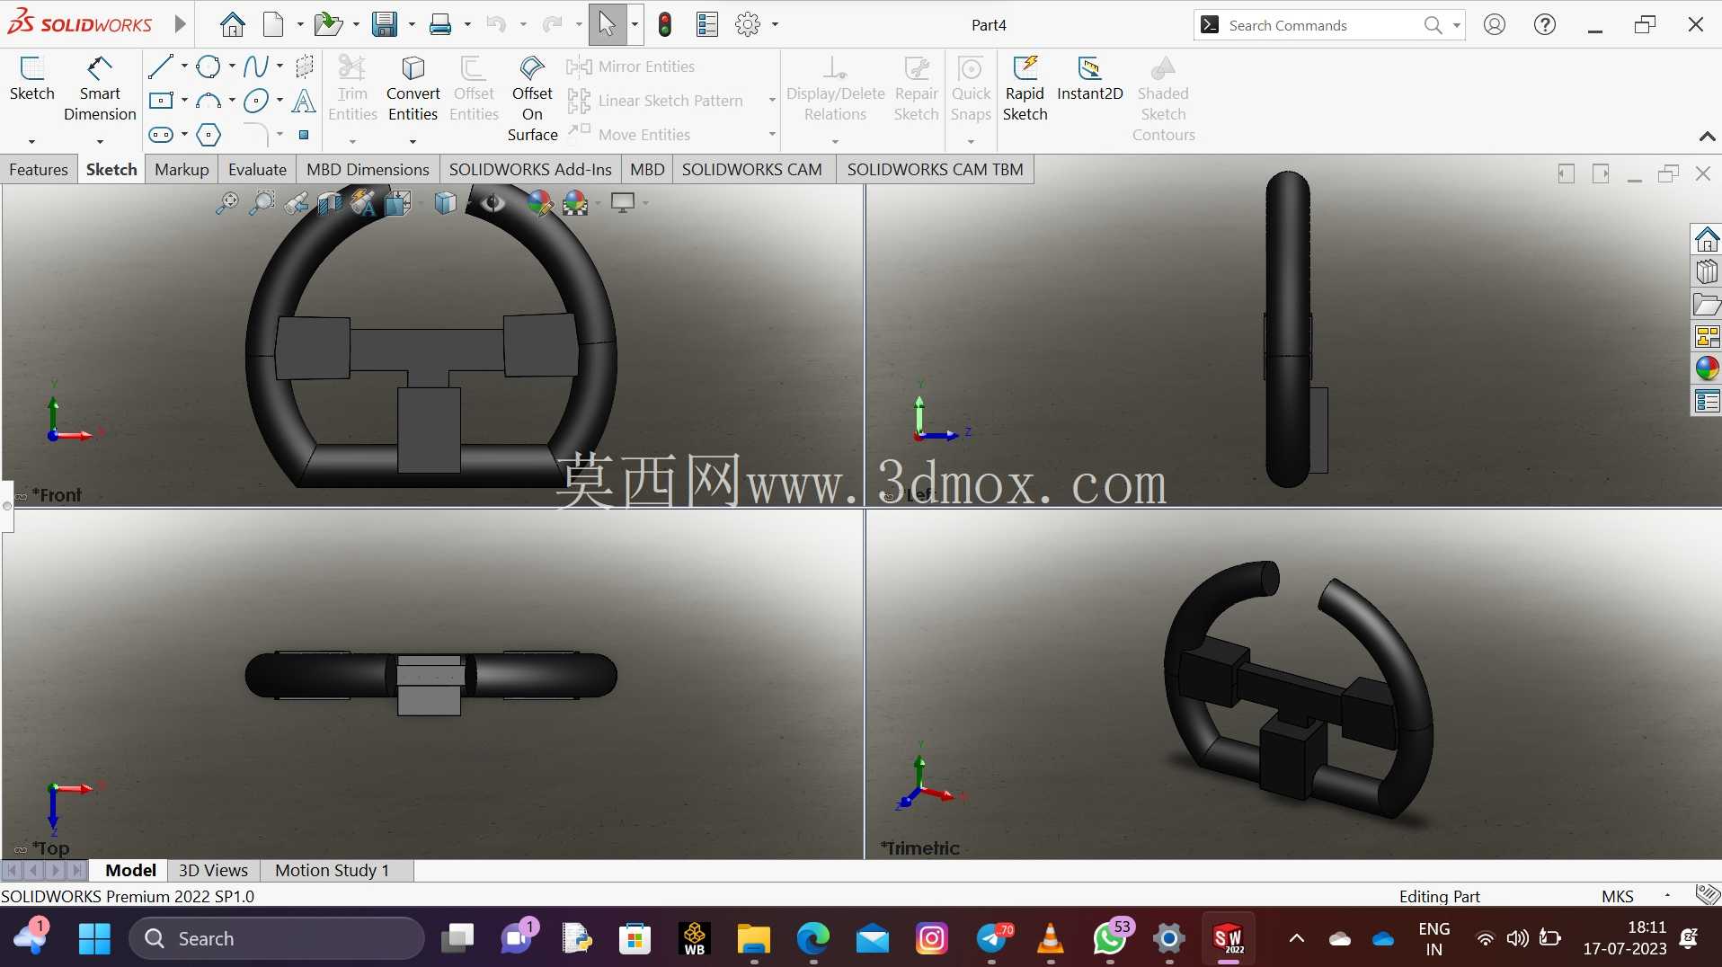Click Offset On Surface tool
The image size is (1722, 967).
[x=532, y=99]
